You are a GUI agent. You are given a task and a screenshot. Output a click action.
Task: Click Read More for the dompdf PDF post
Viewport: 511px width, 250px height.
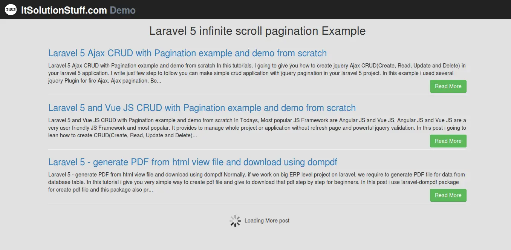pos(448,195)
